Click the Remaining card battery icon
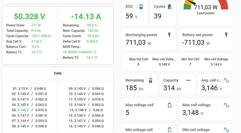The height and width of the screenshot is (133, 241). [151, 80]
